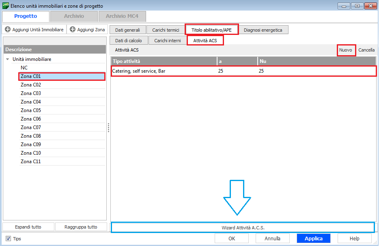Click the plus icon for Aggiungi Unità Immobiliare
Viewport: 379px width, 246px height.
(x=8, y=30)
